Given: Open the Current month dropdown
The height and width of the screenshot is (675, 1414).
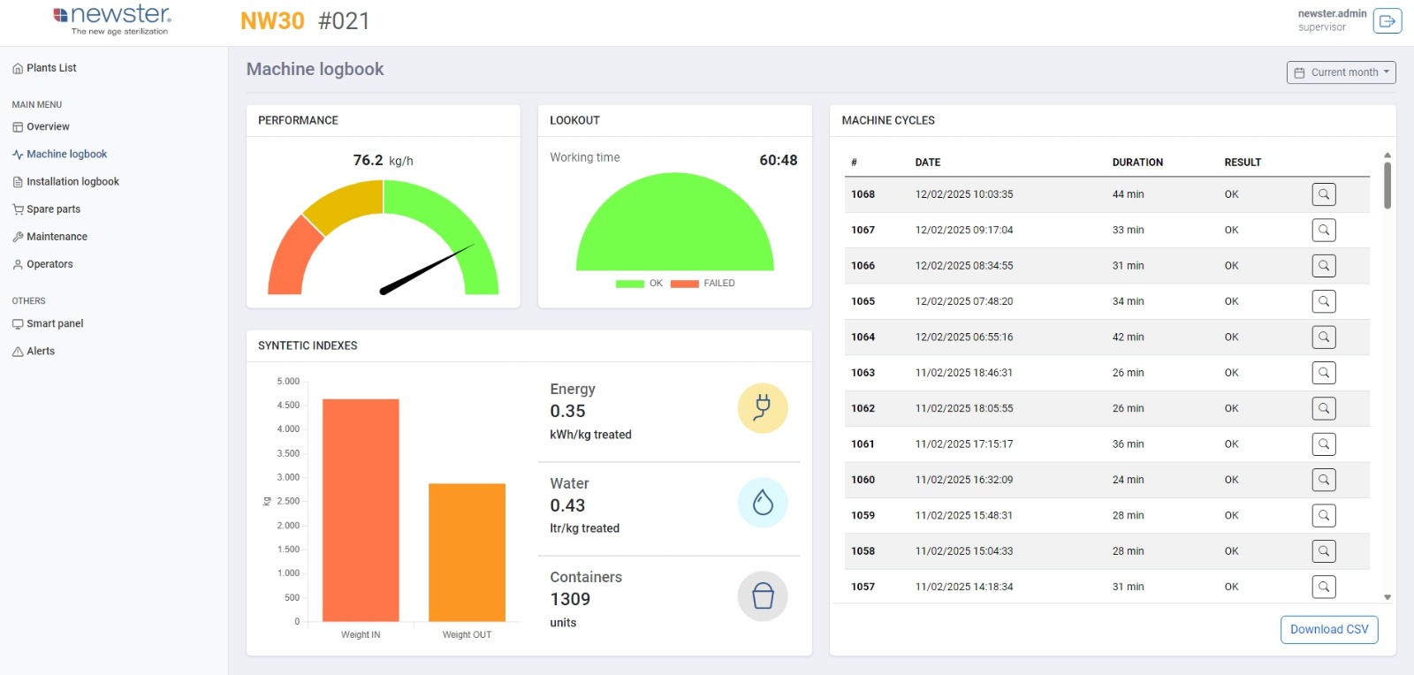Looking at the screenshot, I should (x=1341, y=72).
